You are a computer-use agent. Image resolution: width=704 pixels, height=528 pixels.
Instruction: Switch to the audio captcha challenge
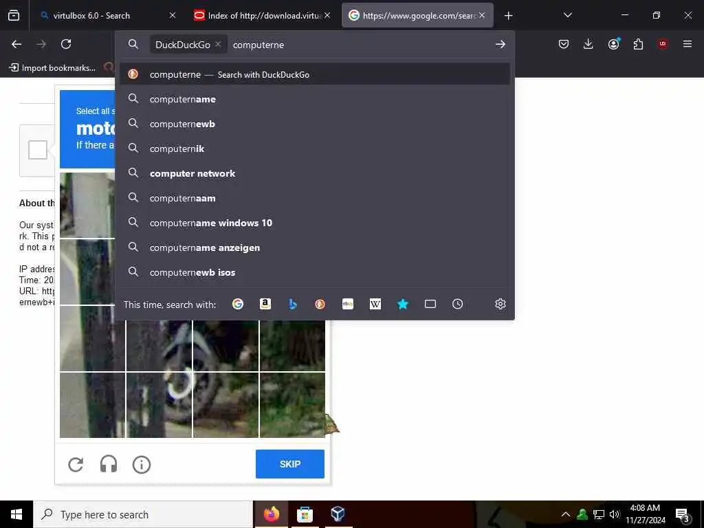point(109,464)
